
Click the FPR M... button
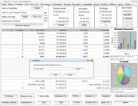76,96
